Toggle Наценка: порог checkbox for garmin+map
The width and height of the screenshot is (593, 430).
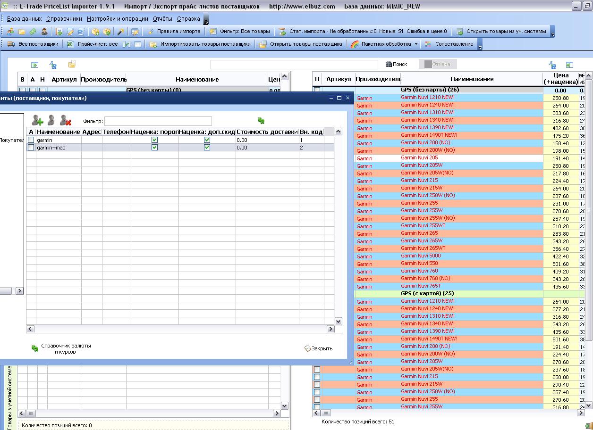pos(154,148)
